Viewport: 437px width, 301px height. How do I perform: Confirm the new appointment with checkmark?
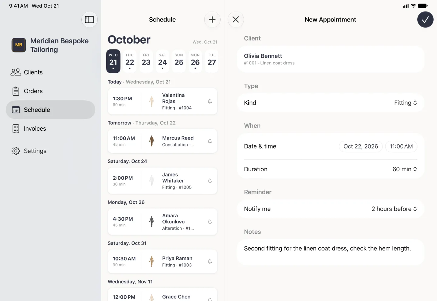click(425, 20)
